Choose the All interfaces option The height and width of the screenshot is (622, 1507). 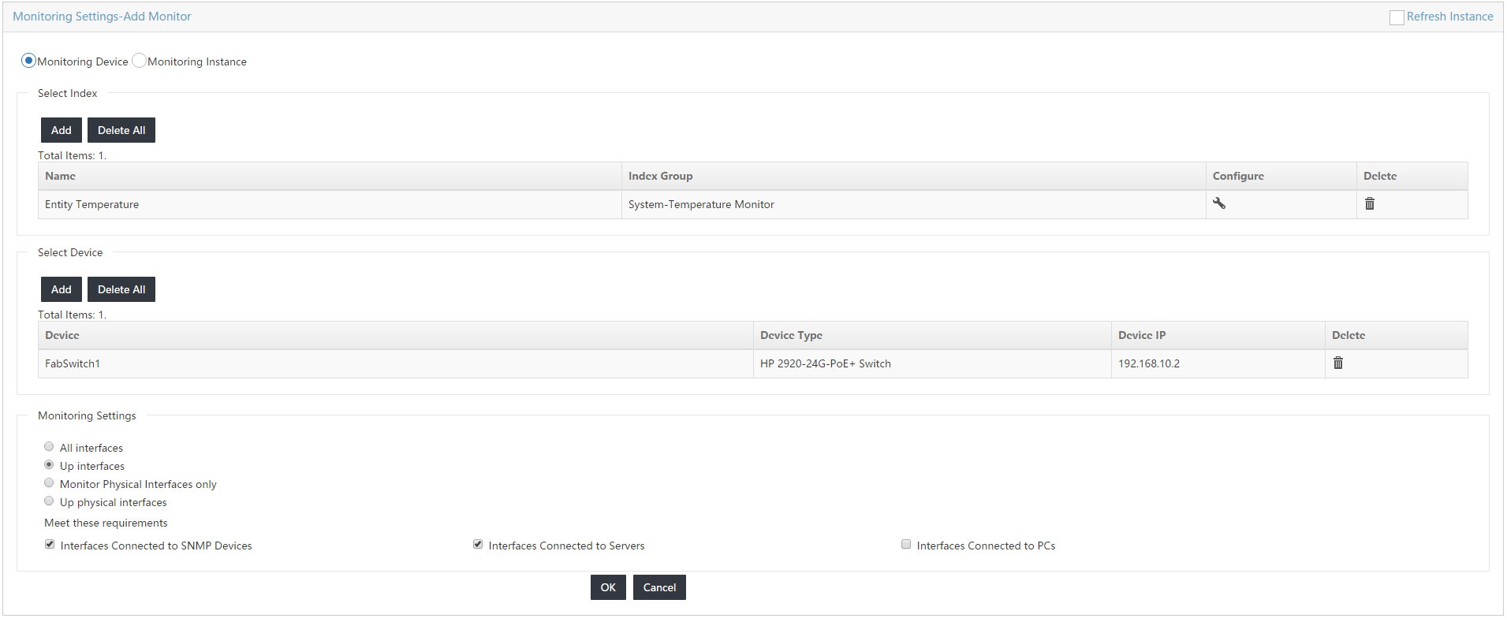pyautogui.click(x=49, y=447)
